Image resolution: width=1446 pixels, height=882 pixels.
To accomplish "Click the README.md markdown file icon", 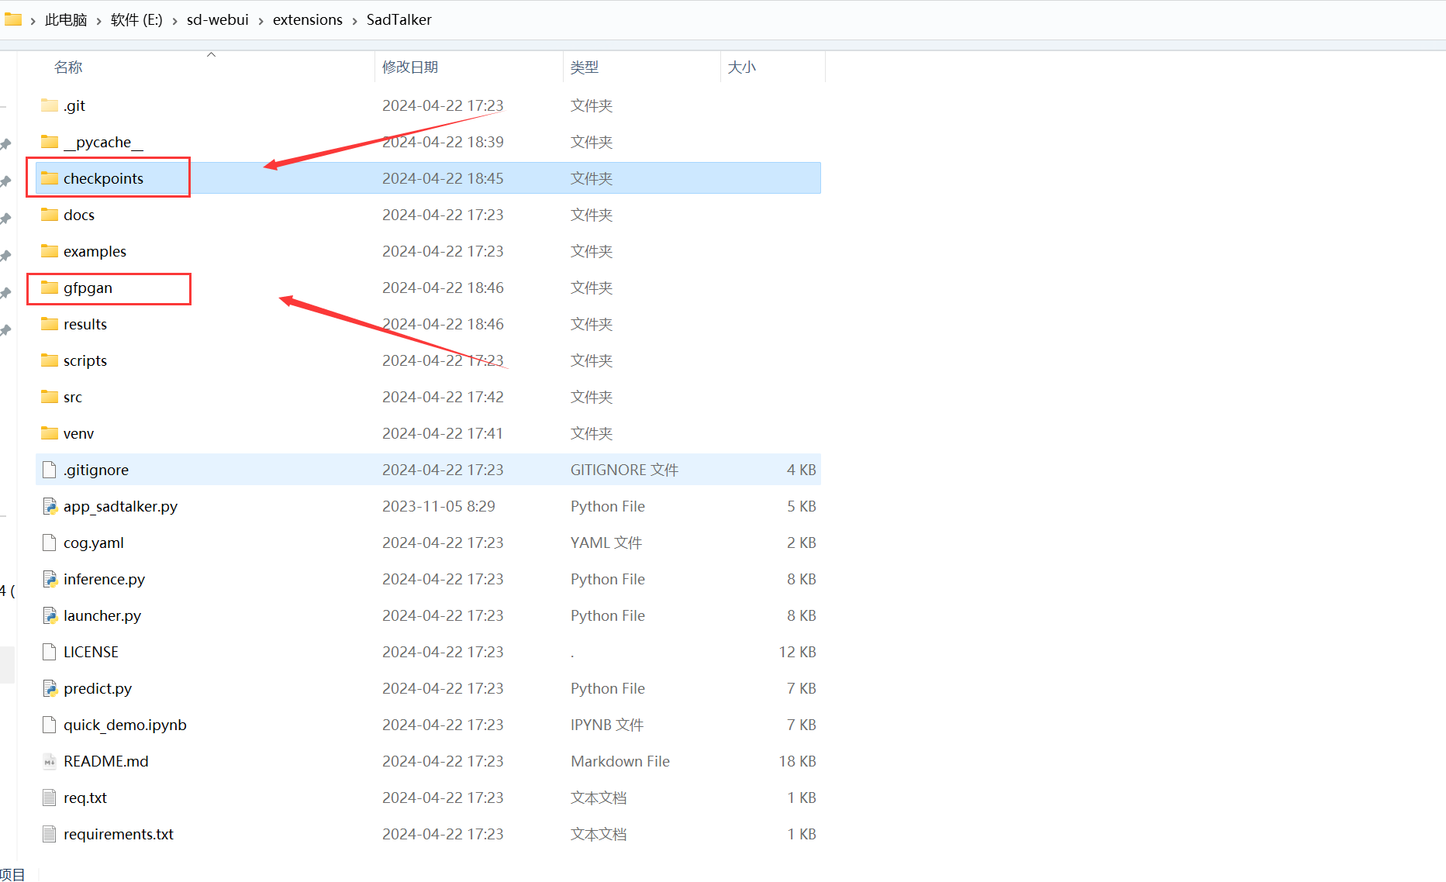I will click(x=50, y=761).
